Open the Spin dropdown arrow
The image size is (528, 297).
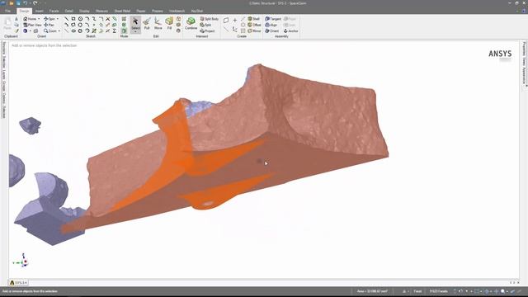(x=57, y=19)
